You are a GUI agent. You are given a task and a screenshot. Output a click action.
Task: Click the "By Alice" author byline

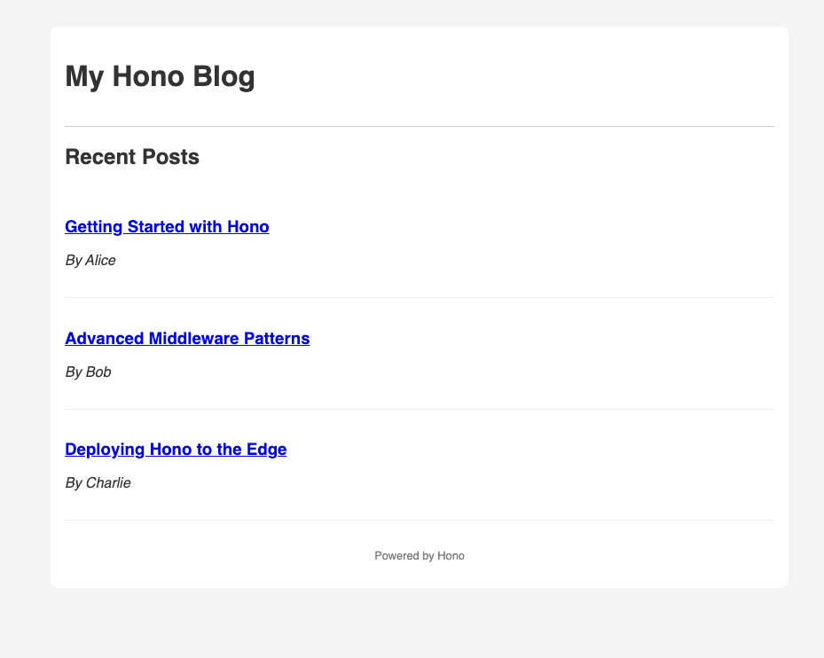pos(90,261)
